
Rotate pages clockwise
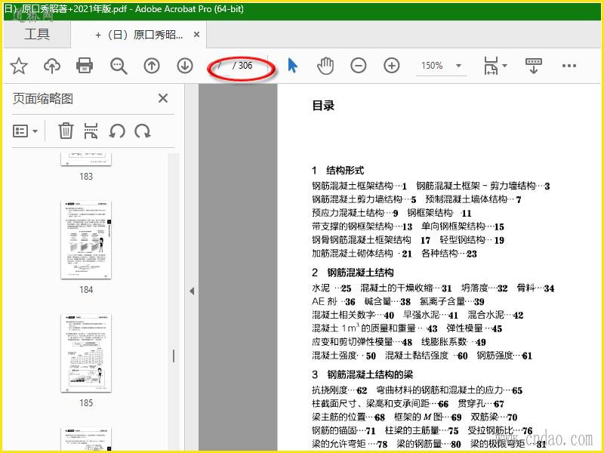[x=143, y=131]
